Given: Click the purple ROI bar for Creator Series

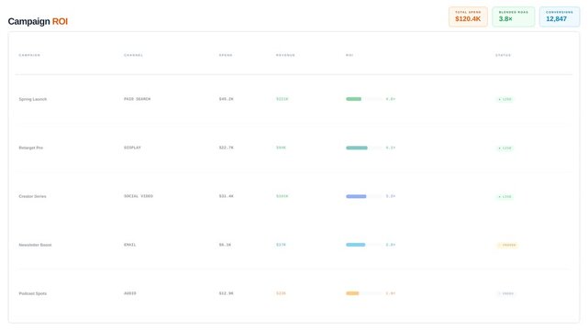Looking at the screenshot, I should click(356, 196).
